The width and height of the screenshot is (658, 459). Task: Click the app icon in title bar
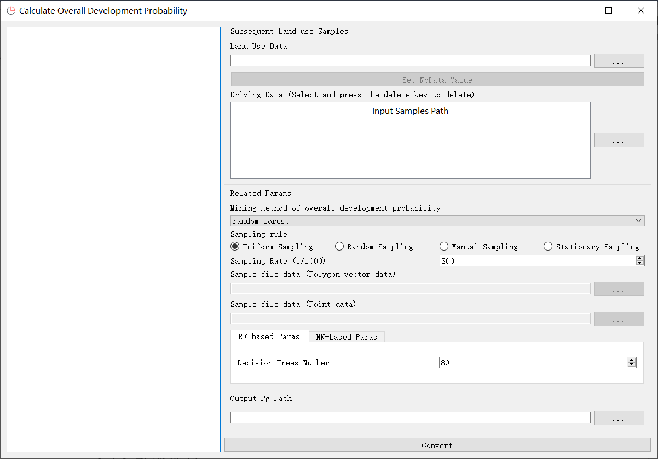pos(11,11)
